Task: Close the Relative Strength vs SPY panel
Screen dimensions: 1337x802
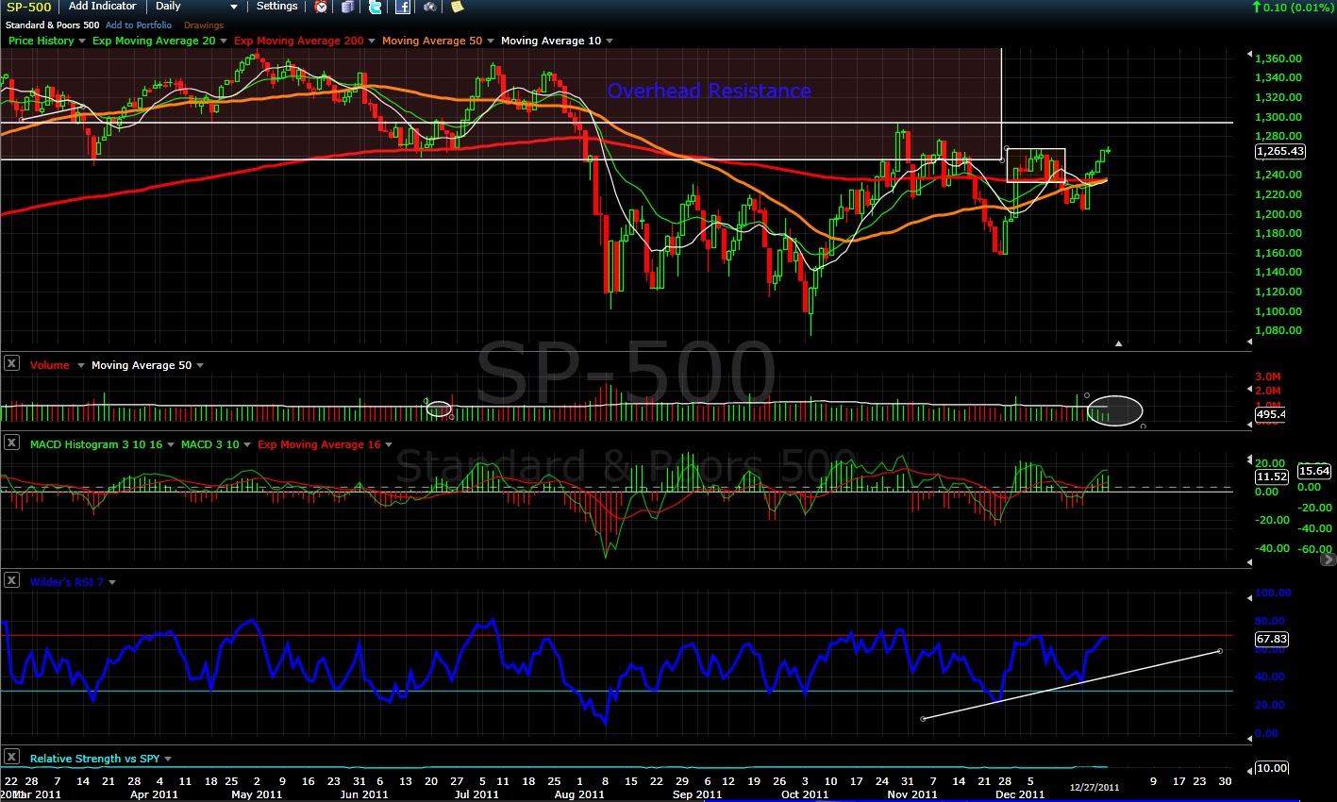Action: point(12,757)
